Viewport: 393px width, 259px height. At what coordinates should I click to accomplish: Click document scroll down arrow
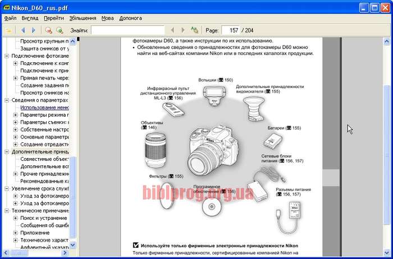386,253
